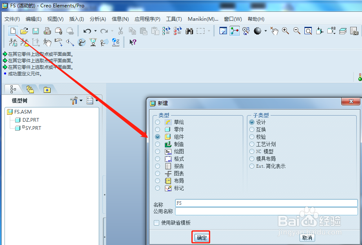Screen dimensions: 362x245
Task: Click the shaded sphere display style icon
Action: [x=258, y=31]
